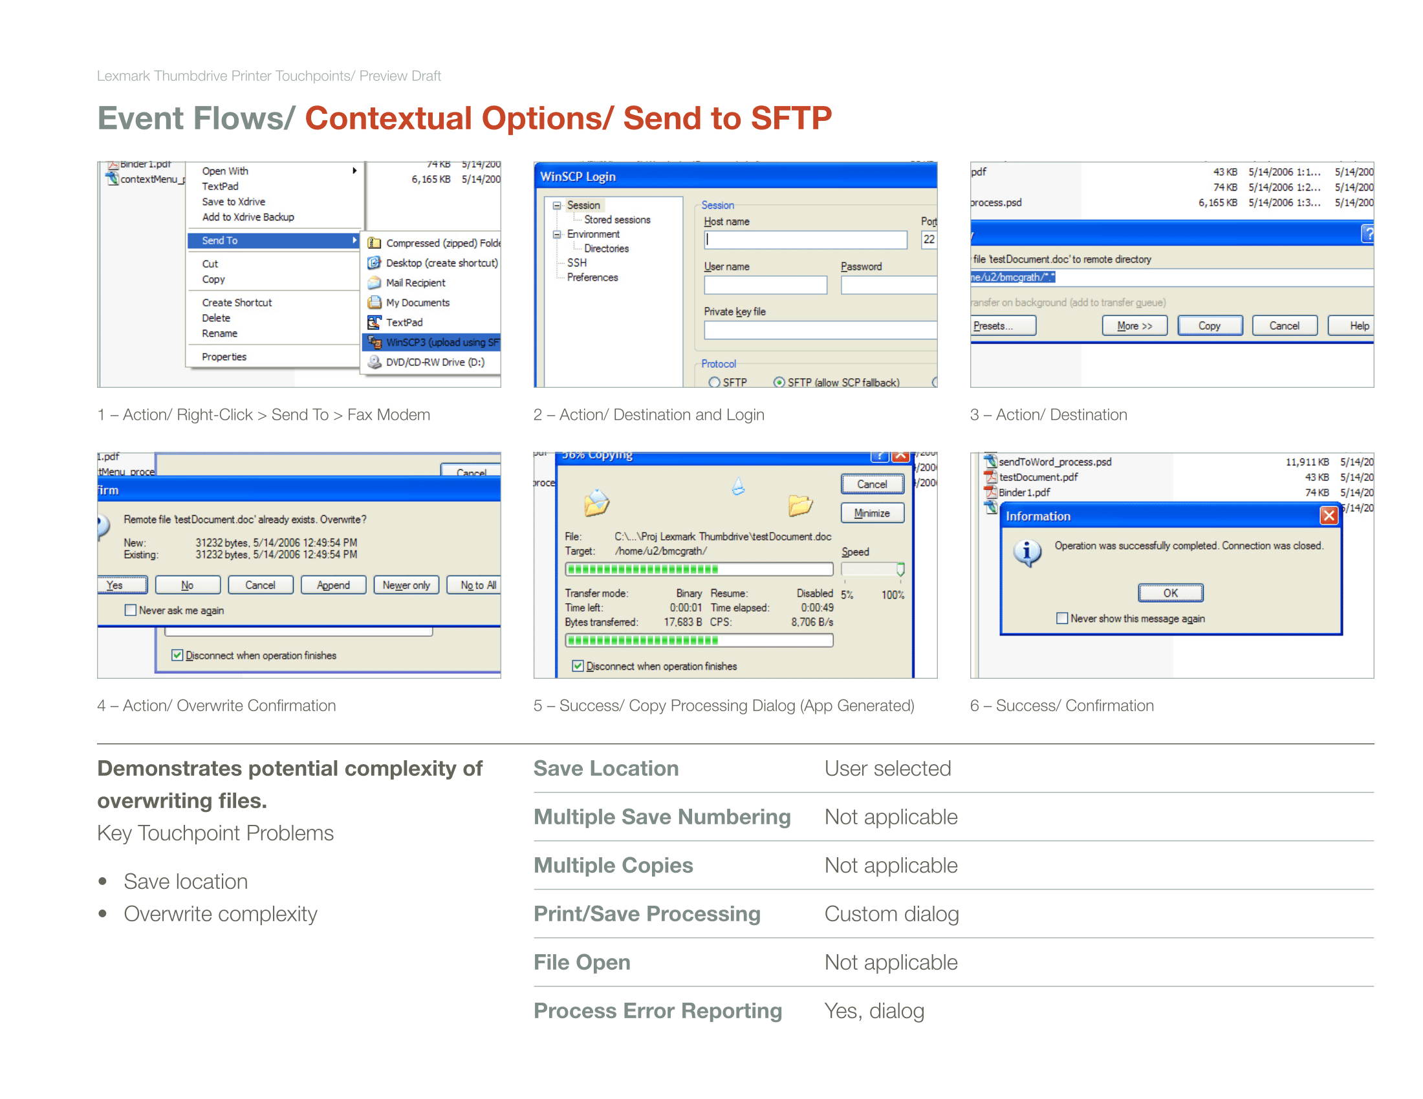Click the DVD/CD-RW Drive (D:) icon
The image size is (1423, 1099).
pos(374,362)
